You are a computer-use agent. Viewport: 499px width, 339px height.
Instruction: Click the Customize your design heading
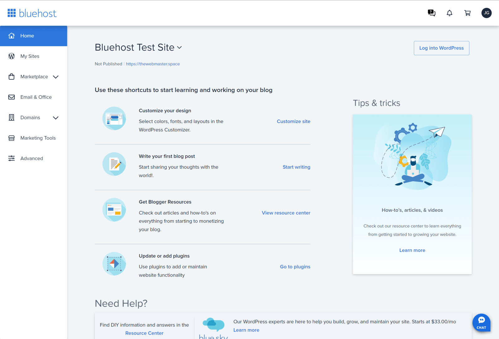(165, 111)
